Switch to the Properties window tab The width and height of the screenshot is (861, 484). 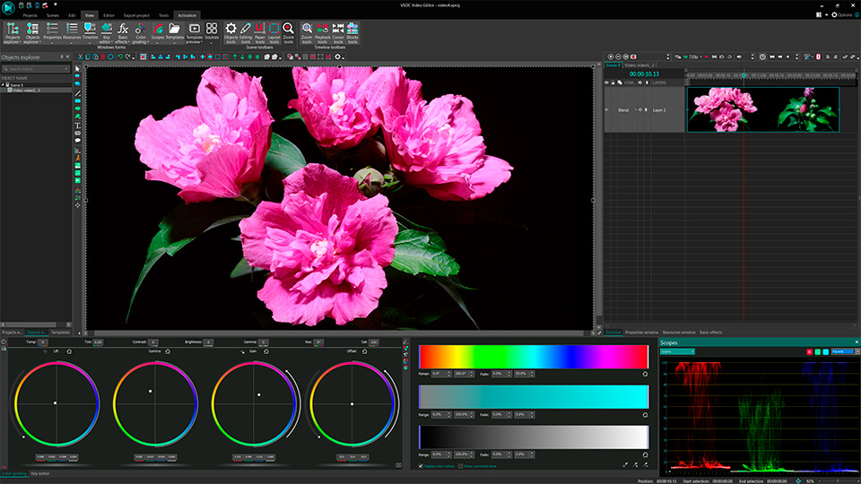coord(641,332)
